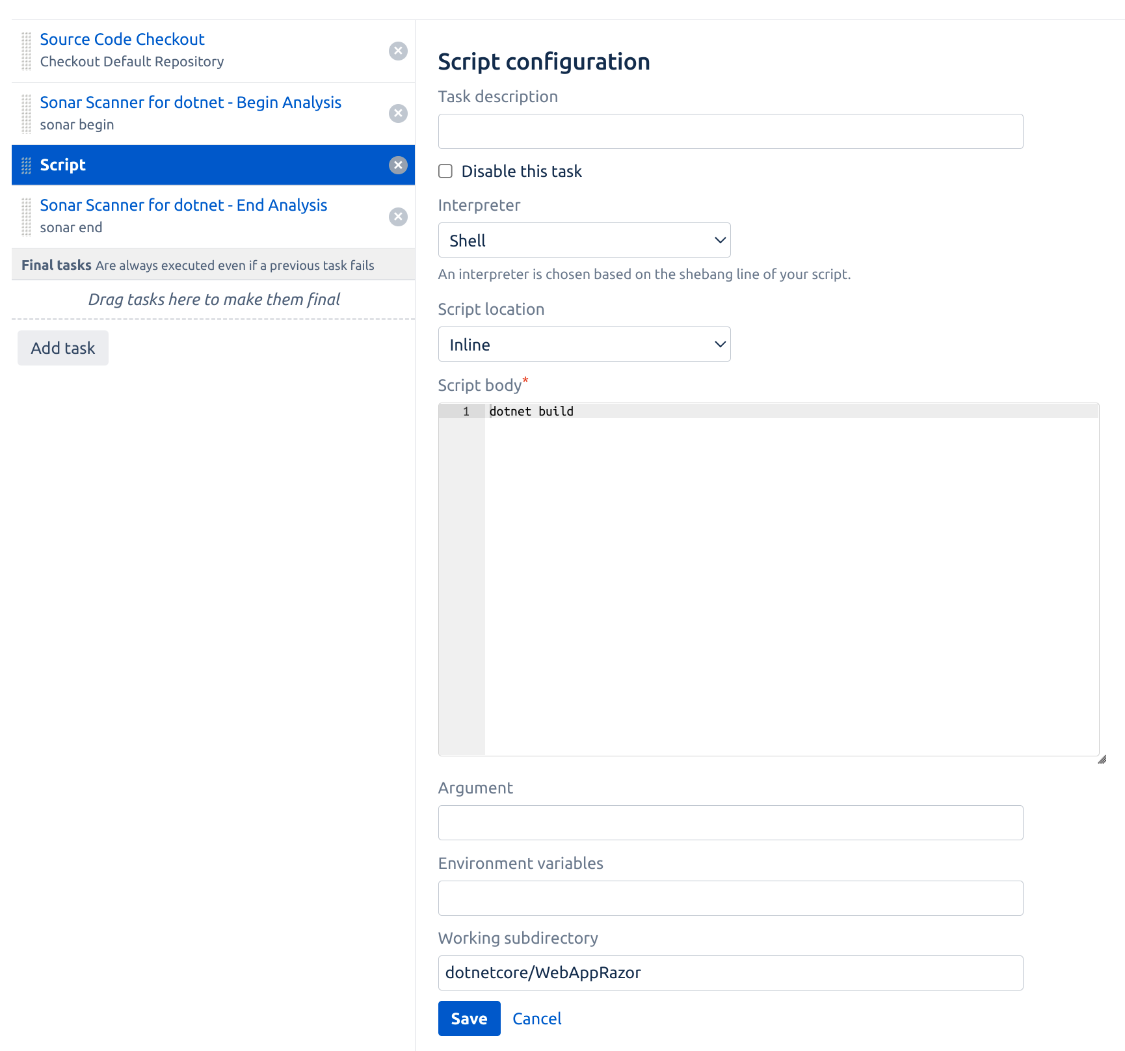The width and height of the screenshot is (1125, 1051).
Task: Delete the Sonar Begin Analysis task
Action: tap(398, 114)
